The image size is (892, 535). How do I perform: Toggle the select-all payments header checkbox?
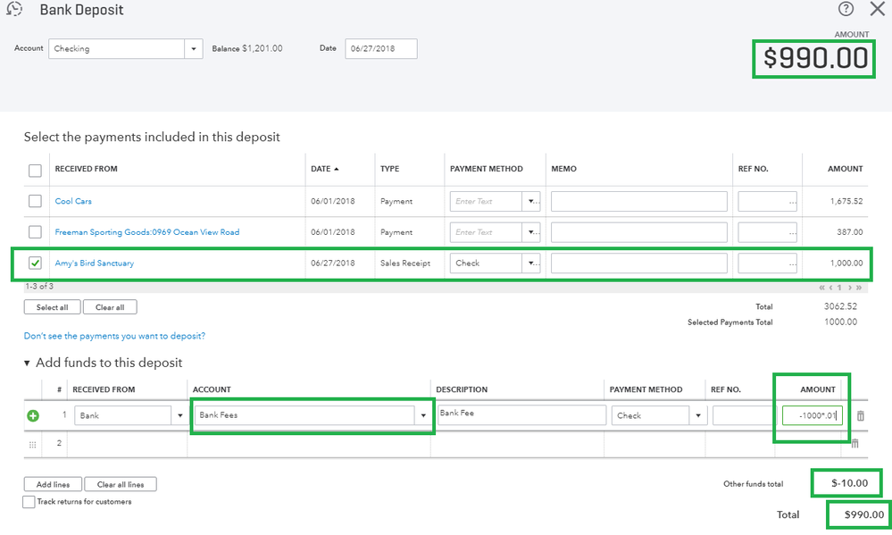pos(35,170)
